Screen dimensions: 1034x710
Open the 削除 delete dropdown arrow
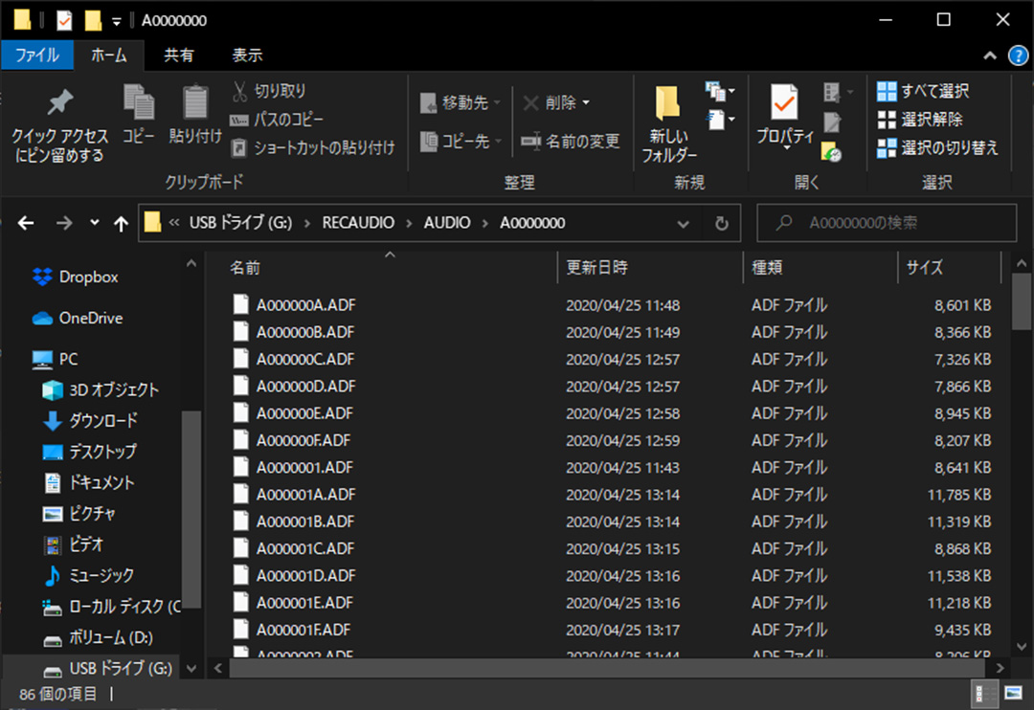pos(586,102)
